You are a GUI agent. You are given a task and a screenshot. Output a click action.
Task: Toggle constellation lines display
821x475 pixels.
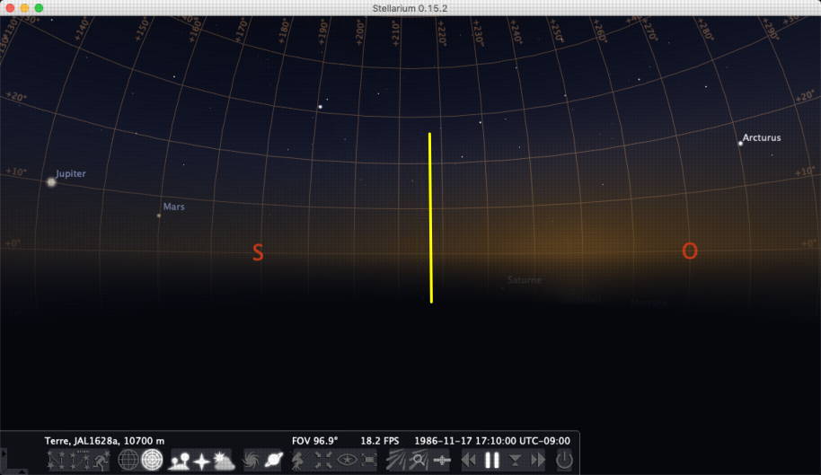[x=56, y=461]
